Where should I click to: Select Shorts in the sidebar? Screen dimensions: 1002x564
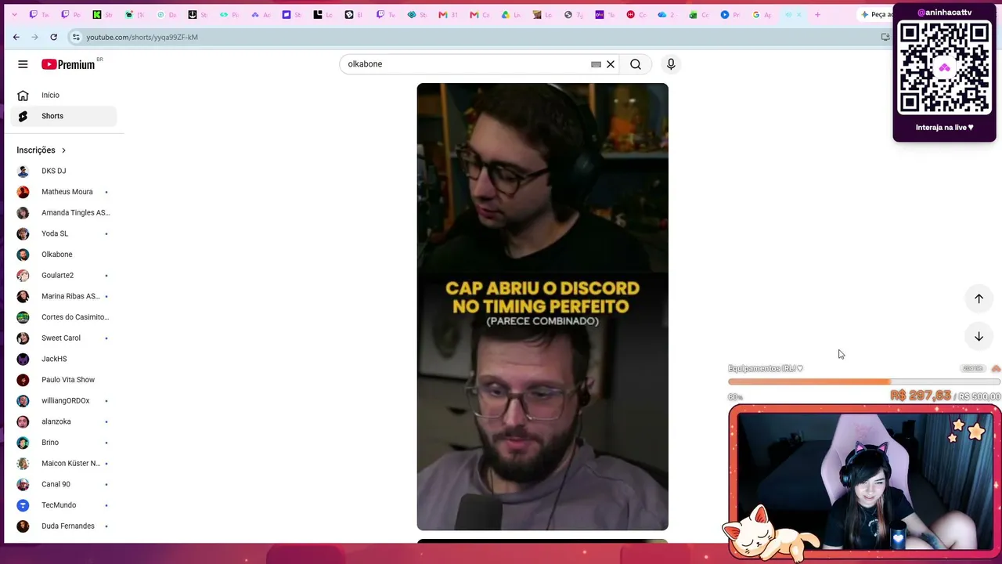pyautogui.click(x=64, y=116)
